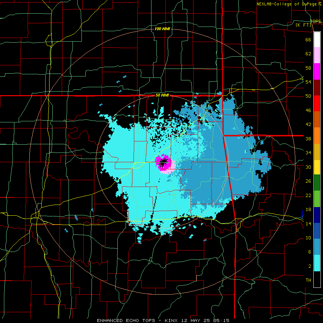Click the "42" legend value
Viewport: 323px width, 323px height.
(308, 125)
